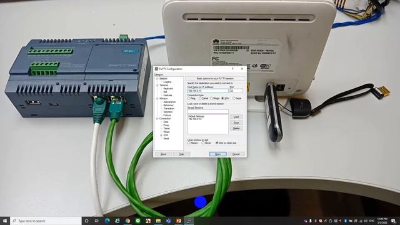
Task: Open the notification center icon
Action: pyautogui.click(x=393, y=221)
